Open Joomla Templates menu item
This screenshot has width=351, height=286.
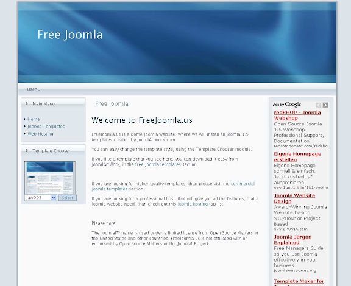pyautogui.click(x=46, y=127)
